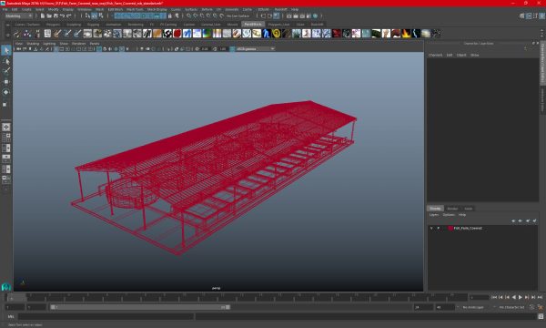Choose the Paint Selection tool
The height and width of the screenshot is (328, 546).
pos(6,71)
